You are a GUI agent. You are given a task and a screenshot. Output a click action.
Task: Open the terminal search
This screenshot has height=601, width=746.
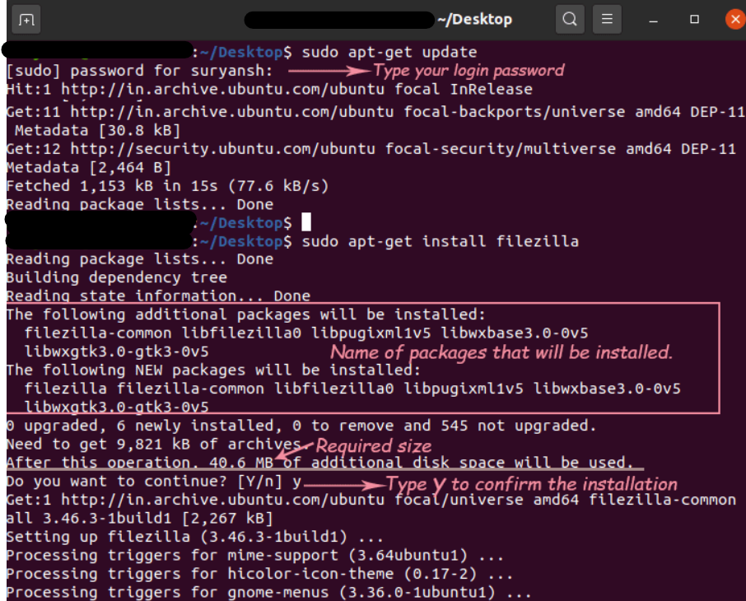[570, 20]
